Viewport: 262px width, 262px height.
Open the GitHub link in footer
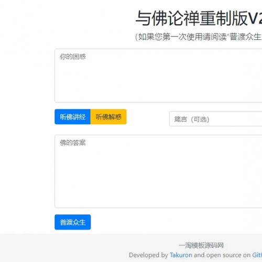[257, 255]
